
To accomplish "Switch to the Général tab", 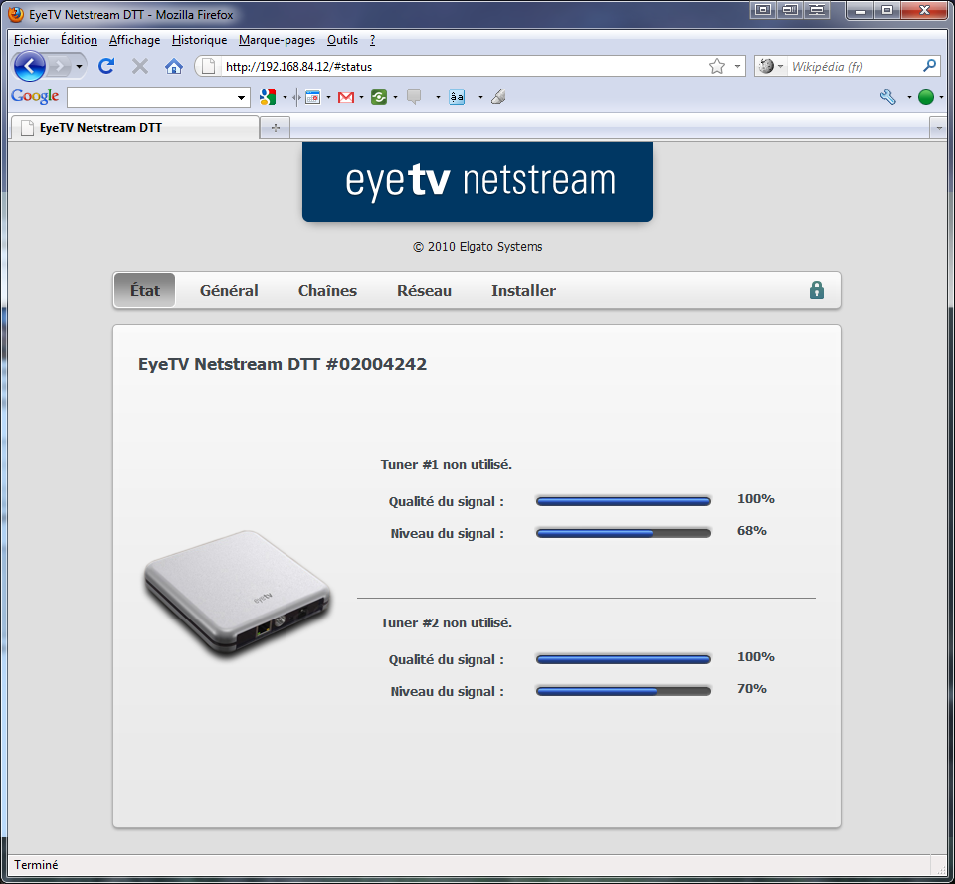I will 229,291.
